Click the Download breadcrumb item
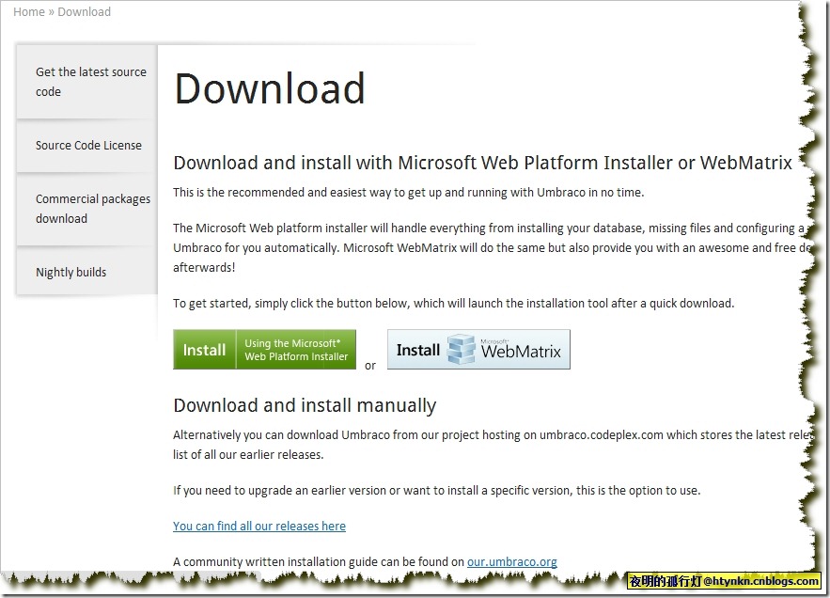This screenshot has height=598, width=830. point(85,11)
